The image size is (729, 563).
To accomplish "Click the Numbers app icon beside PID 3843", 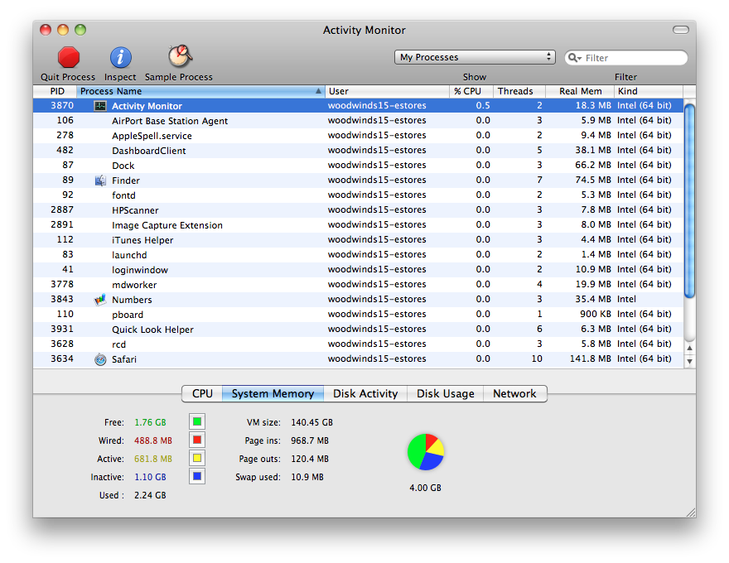I will 99,299.
